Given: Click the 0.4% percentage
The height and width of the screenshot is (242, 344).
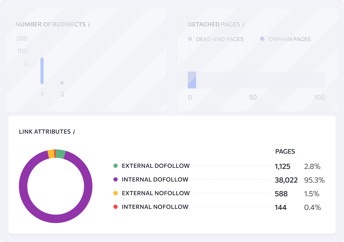Looking at the screenshot, I should 312,208.
